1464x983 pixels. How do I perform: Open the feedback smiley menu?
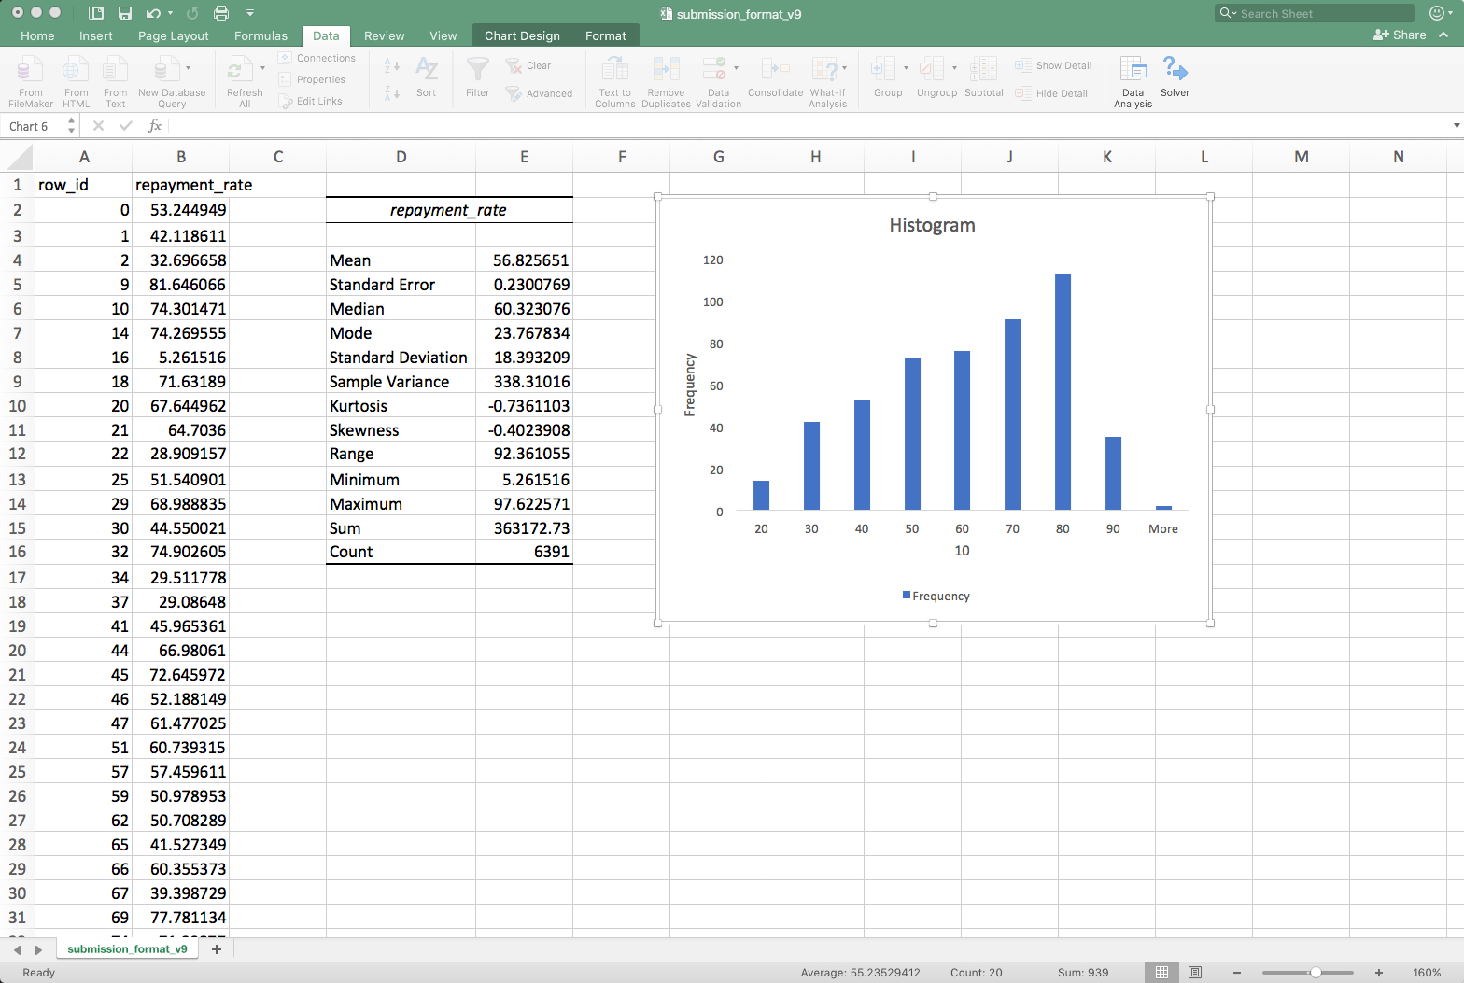point(1439,13)
